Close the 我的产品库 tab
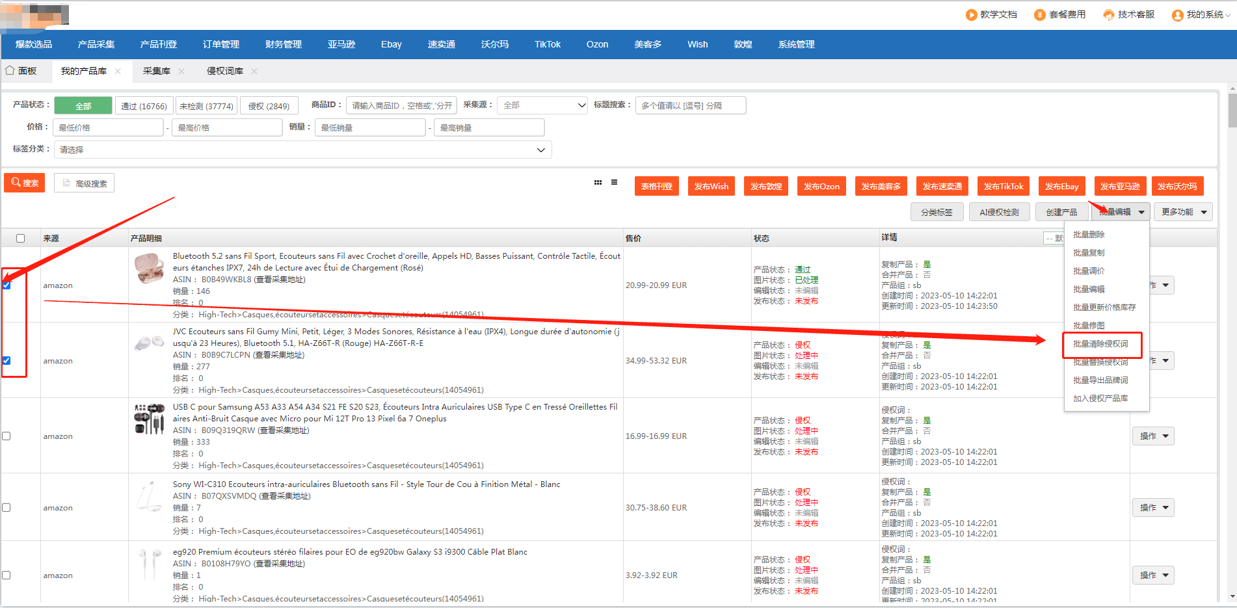This screenshot has width=1237, height=608. 118,72
